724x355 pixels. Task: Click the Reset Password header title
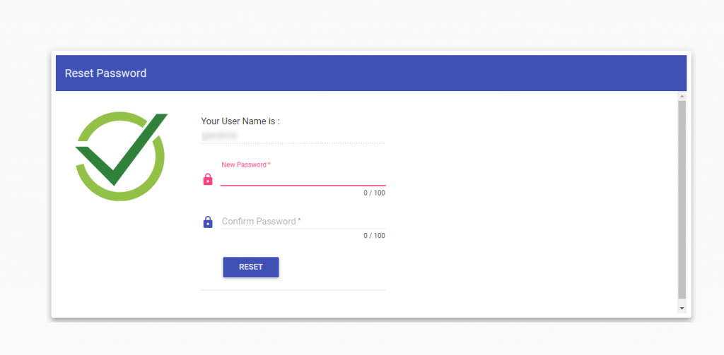tap(106, 73)
